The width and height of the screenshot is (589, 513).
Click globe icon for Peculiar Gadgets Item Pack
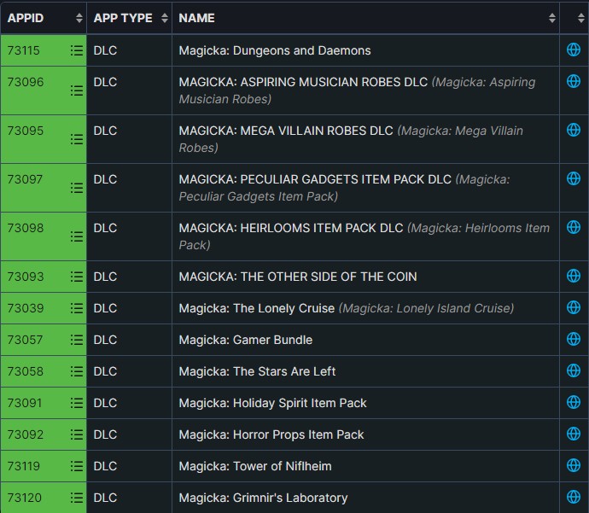pos(574,178)
